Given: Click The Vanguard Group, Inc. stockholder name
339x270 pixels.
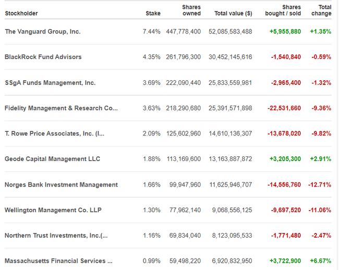Looking at the screenshot, I should [43, 32].
